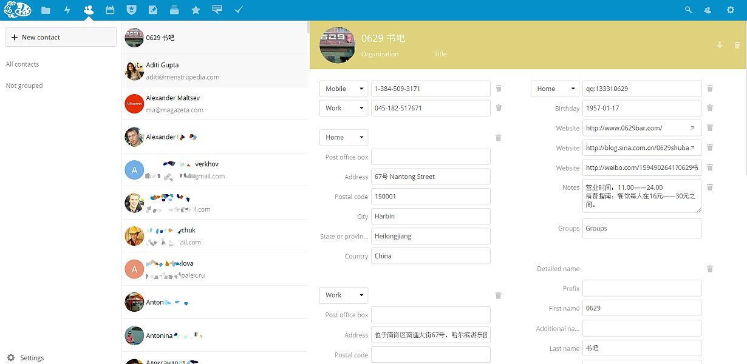Image resolution: width=747 pixels, height=364 pixels.
Task: Open the lightning quick-actions icon
Action: pos(67,10)
